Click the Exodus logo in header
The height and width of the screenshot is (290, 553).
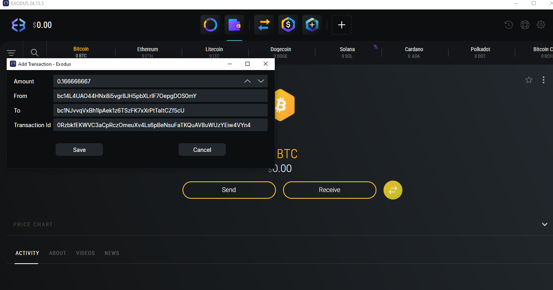[x=19, y=25]
